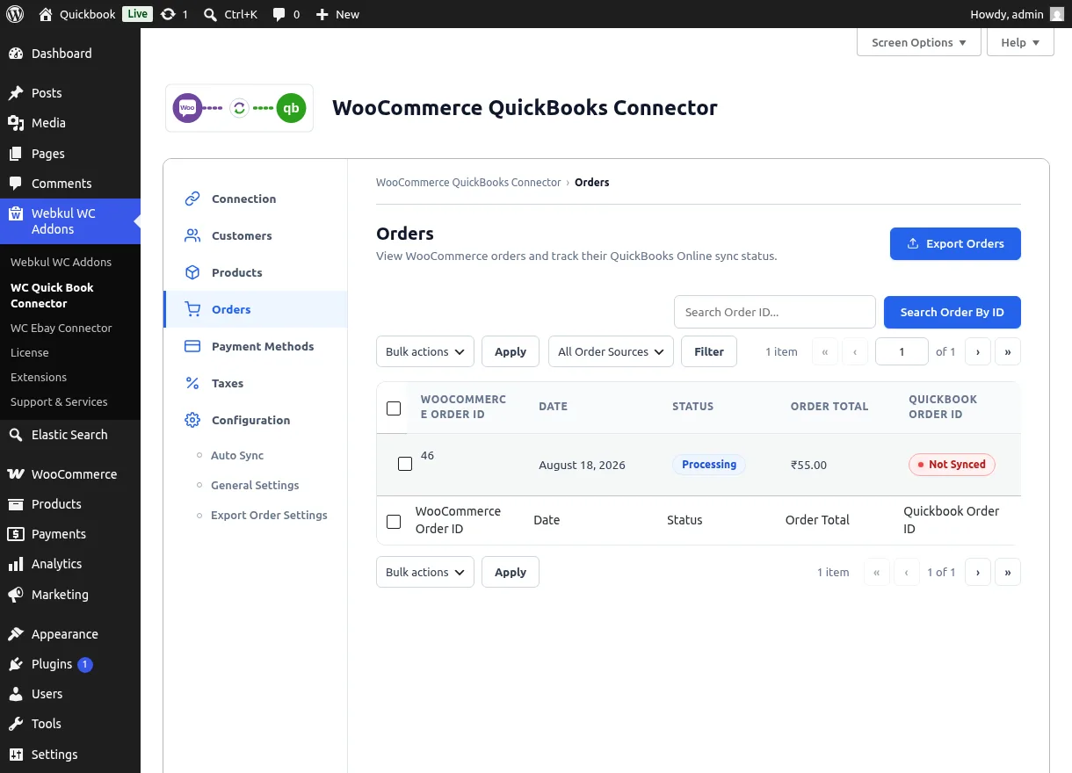The width and height of the screenshot is (1072, 773).
Task: Check the select-all checkbox in table footer
Action: coord(394,521)
